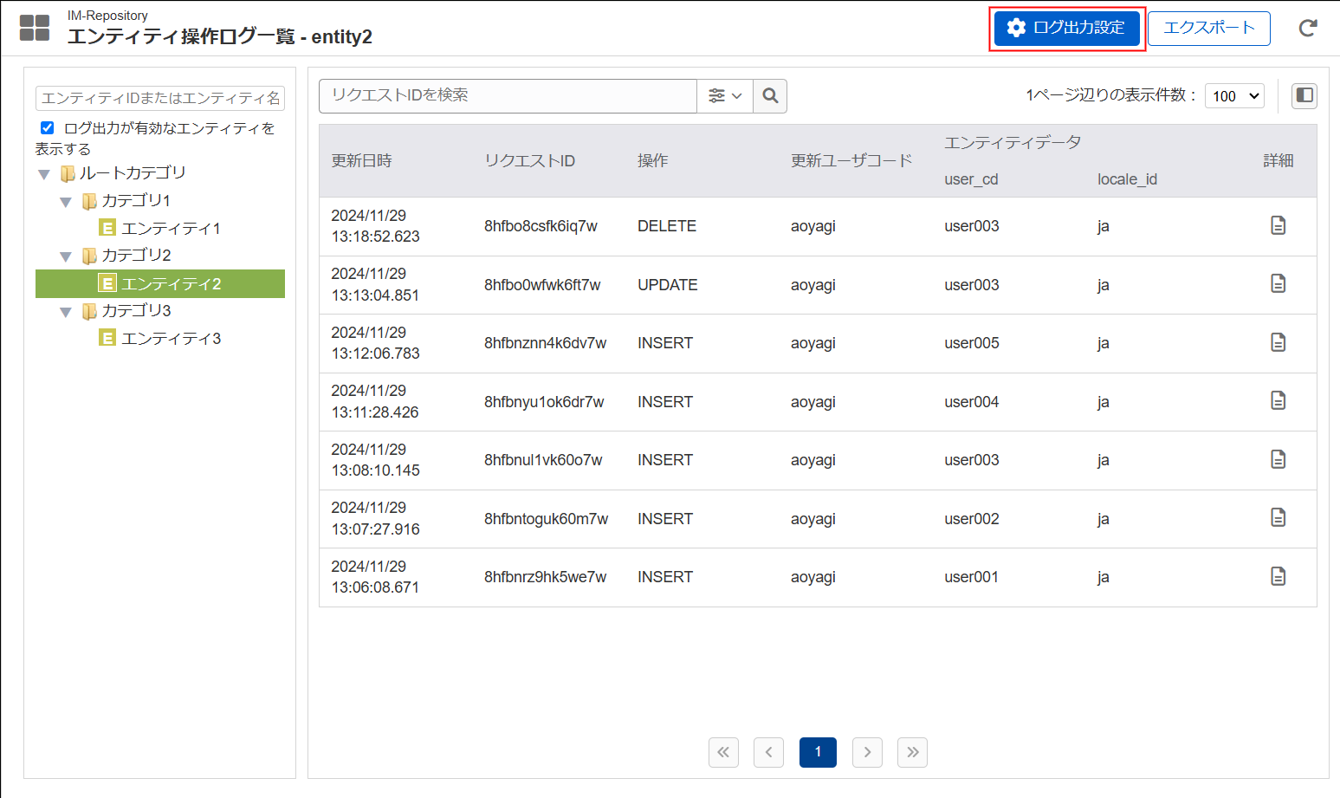The image size is (1340, 798).
Task: Open the ログ出力設定 dialog
Action: click(1066, 27)
